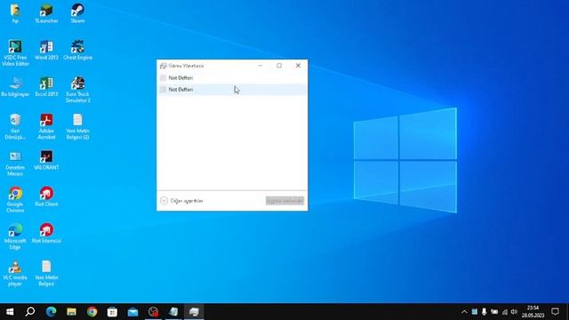Select the Yeni Metin Belgesi (2) file
Viewport: 569px width, 320px height.
point(77,126)
